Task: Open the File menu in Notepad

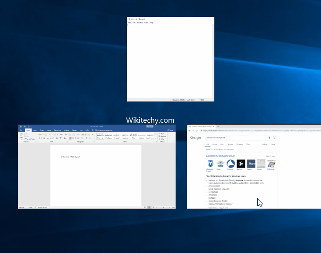Action: (129, 23)
